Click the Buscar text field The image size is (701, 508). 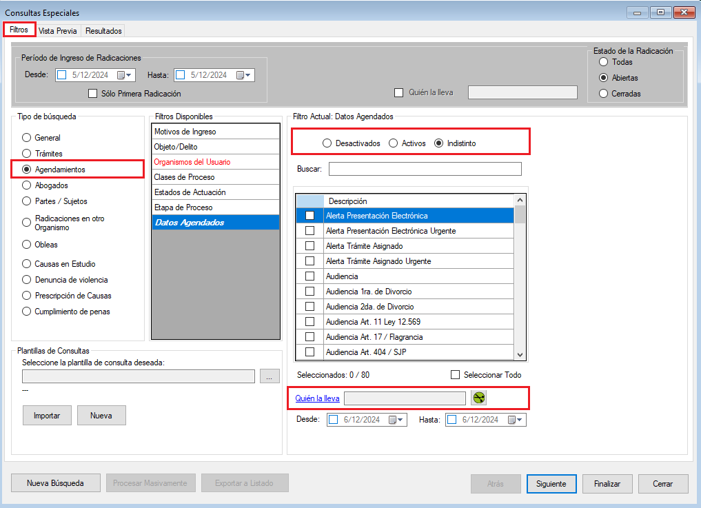(x=425, y=169)
